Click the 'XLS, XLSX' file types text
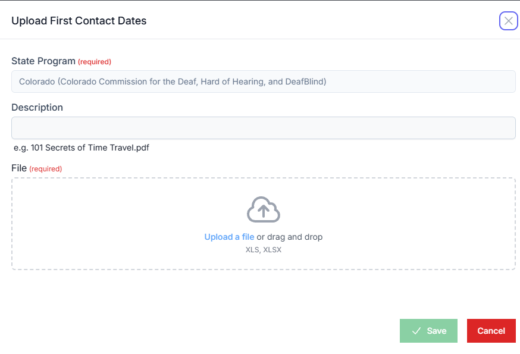Image resolution: width=520 pixels, height=354 pixels. [264, 250]
